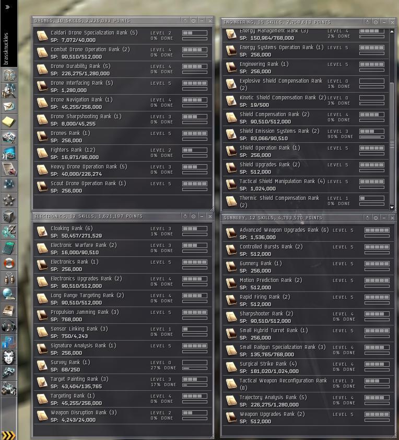399x440 pixels.
Task: Select the Fighters Rank (12) skill
Action: 122,153
